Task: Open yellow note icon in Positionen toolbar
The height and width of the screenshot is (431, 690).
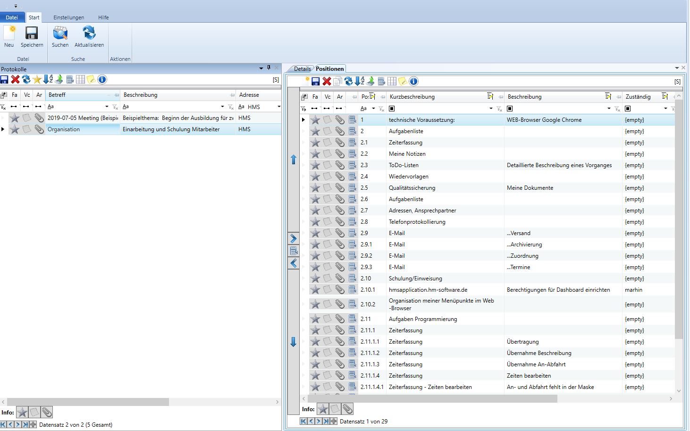Action: tap(403, 81)
